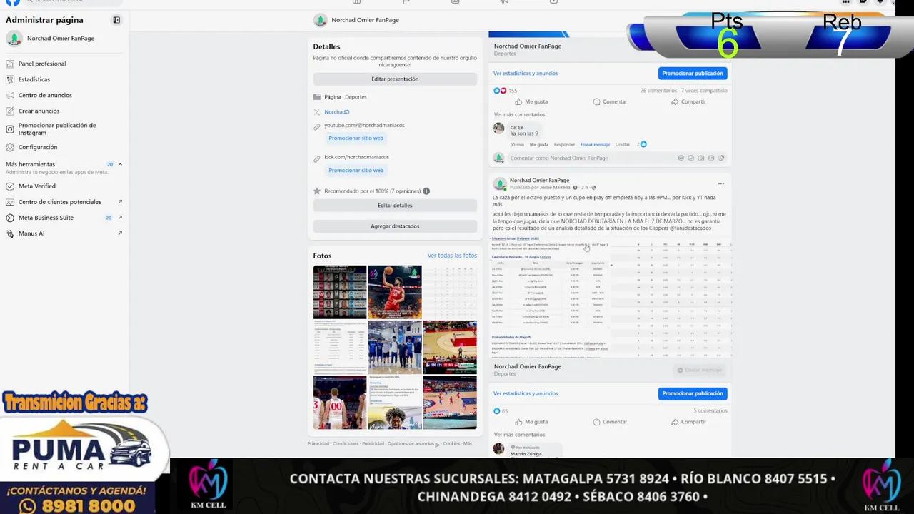Viewport: 914px width, 514px height.
Task: Open Cookies footer link
Action: [x=451, y=443]
